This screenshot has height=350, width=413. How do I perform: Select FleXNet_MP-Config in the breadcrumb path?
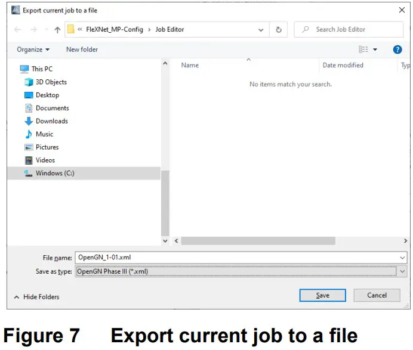[x=115, y=29]
